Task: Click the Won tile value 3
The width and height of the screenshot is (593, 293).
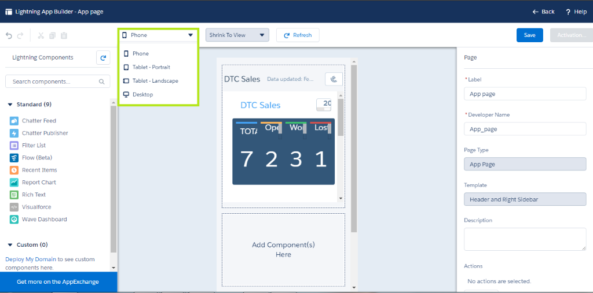Action: (x=296, y=159)
